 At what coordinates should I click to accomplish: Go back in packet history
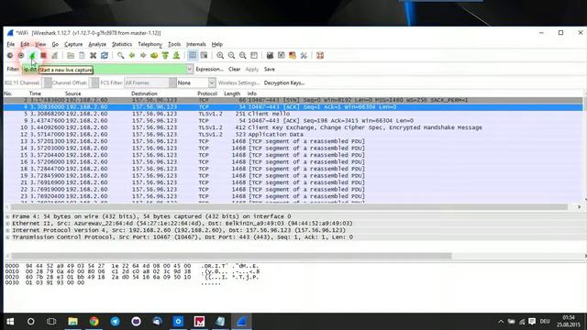(x=132, y=56)
